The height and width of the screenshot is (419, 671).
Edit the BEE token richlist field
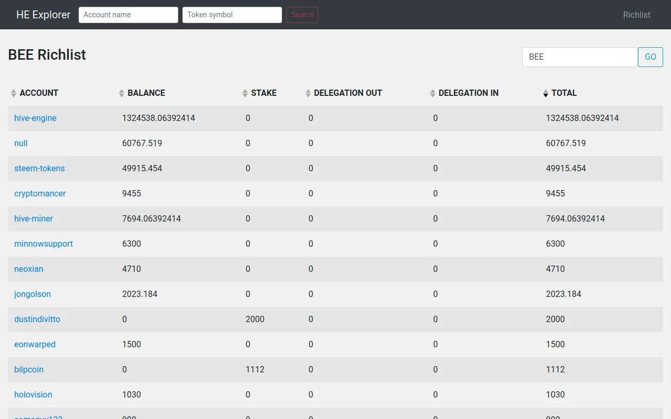580,57
